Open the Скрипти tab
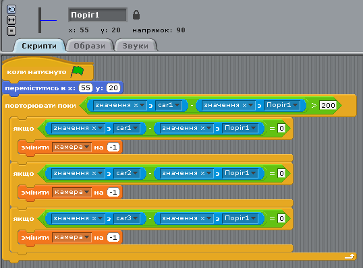Image resolution: width=363 pixels, height=268 pixels. click(x=39, y=46)
